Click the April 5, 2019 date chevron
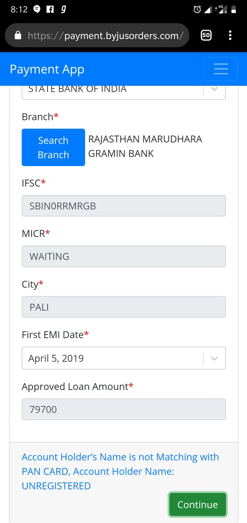The width and height of the screenshot is (247, 523). point(215,358)
